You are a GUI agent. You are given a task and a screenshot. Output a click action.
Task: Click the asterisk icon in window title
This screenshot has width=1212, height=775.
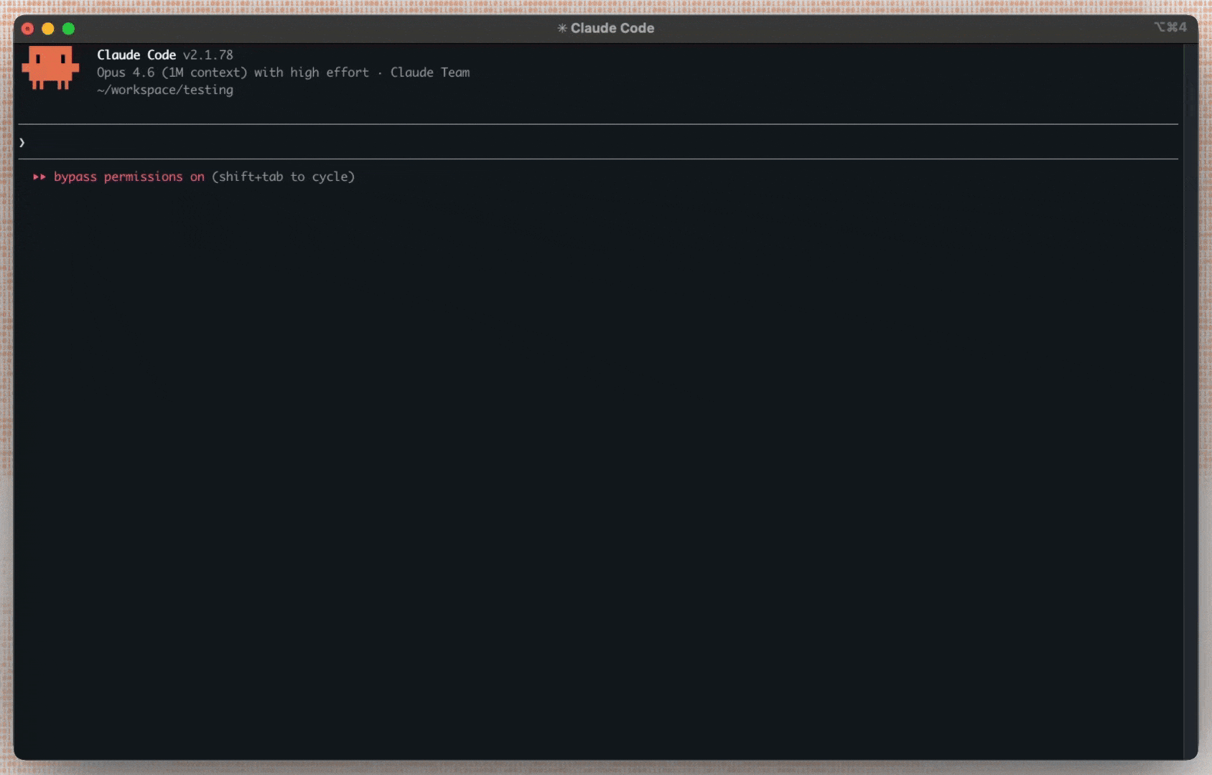tap(562, 28)
